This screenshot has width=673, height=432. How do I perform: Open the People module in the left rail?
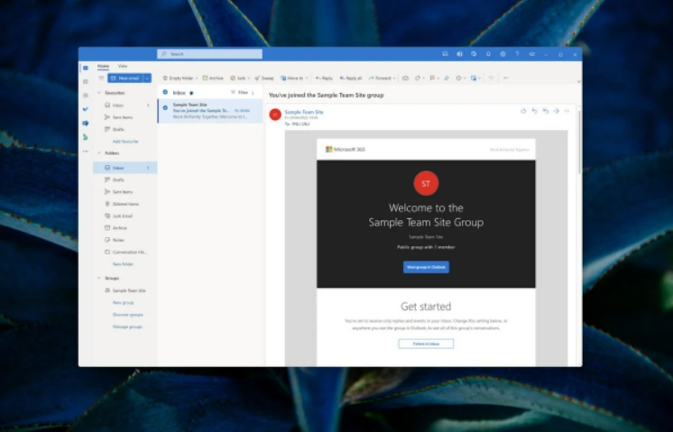[x=86, y=96]
